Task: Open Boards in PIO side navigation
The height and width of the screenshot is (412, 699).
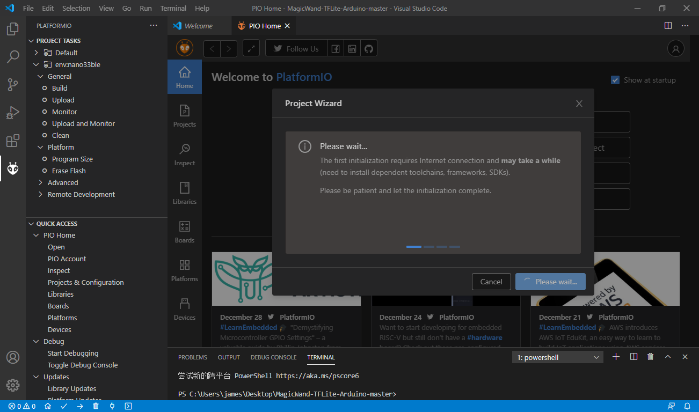Action: [x=185, y=232]
